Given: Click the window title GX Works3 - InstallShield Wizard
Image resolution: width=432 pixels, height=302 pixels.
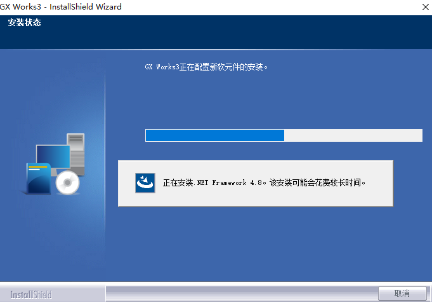Looking at the screenshot, I should [x=61, y=6].
